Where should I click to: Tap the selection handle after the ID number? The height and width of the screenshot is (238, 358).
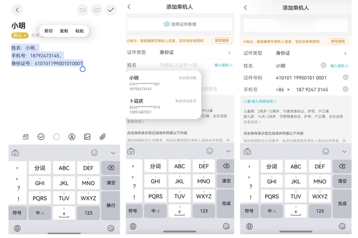(83, 69)
